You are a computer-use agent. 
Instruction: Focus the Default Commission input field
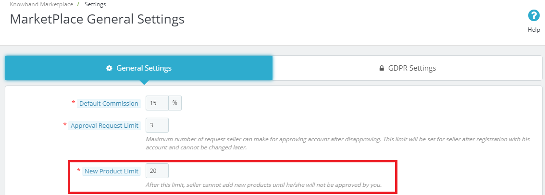tap(157, 103)
